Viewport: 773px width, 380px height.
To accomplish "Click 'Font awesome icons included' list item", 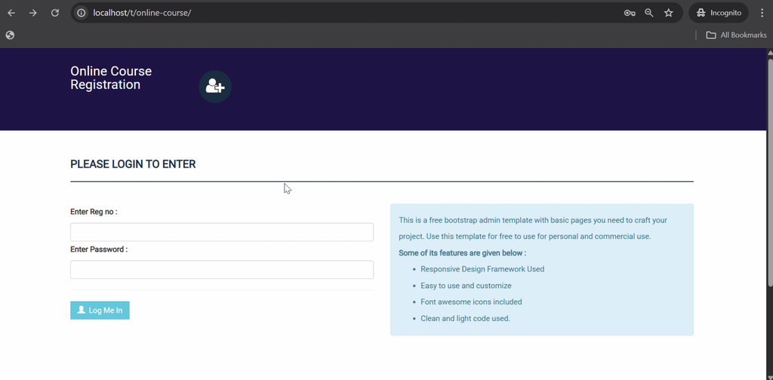I will point(471,302).
